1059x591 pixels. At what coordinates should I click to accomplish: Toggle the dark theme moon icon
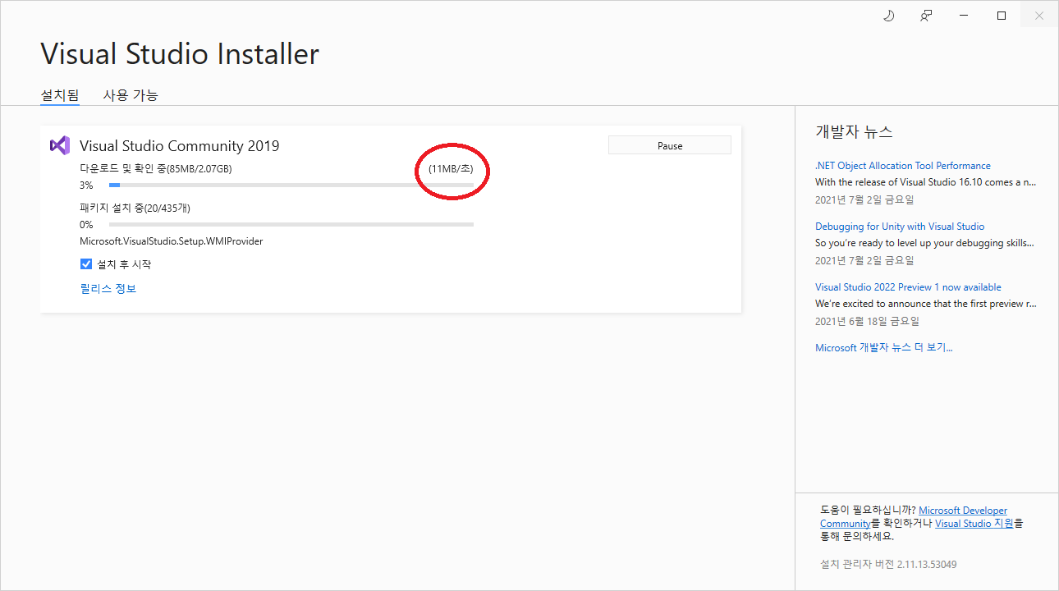(888, 16)
